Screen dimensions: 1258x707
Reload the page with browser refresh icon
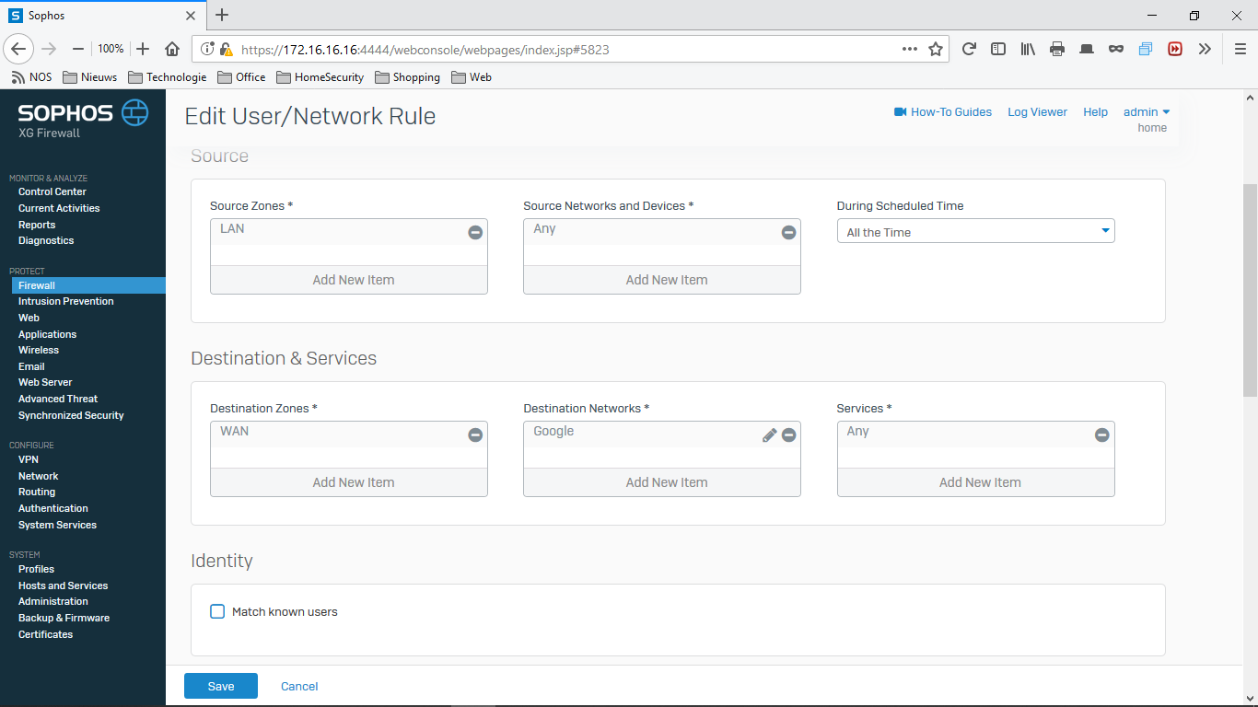click(969, 49)
